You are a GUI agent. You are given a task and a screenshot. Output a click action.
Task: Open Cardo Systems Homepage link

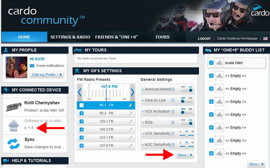[x=237, y=38]
